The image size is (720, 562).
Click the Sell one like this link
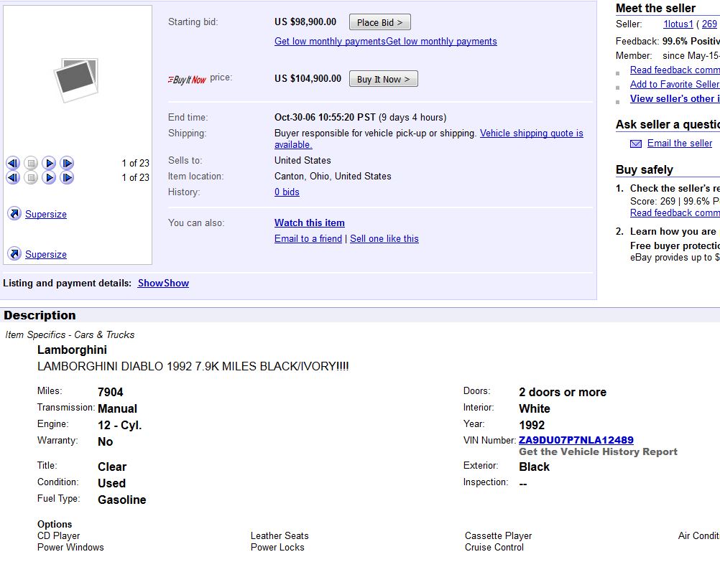tap(384, 238)
